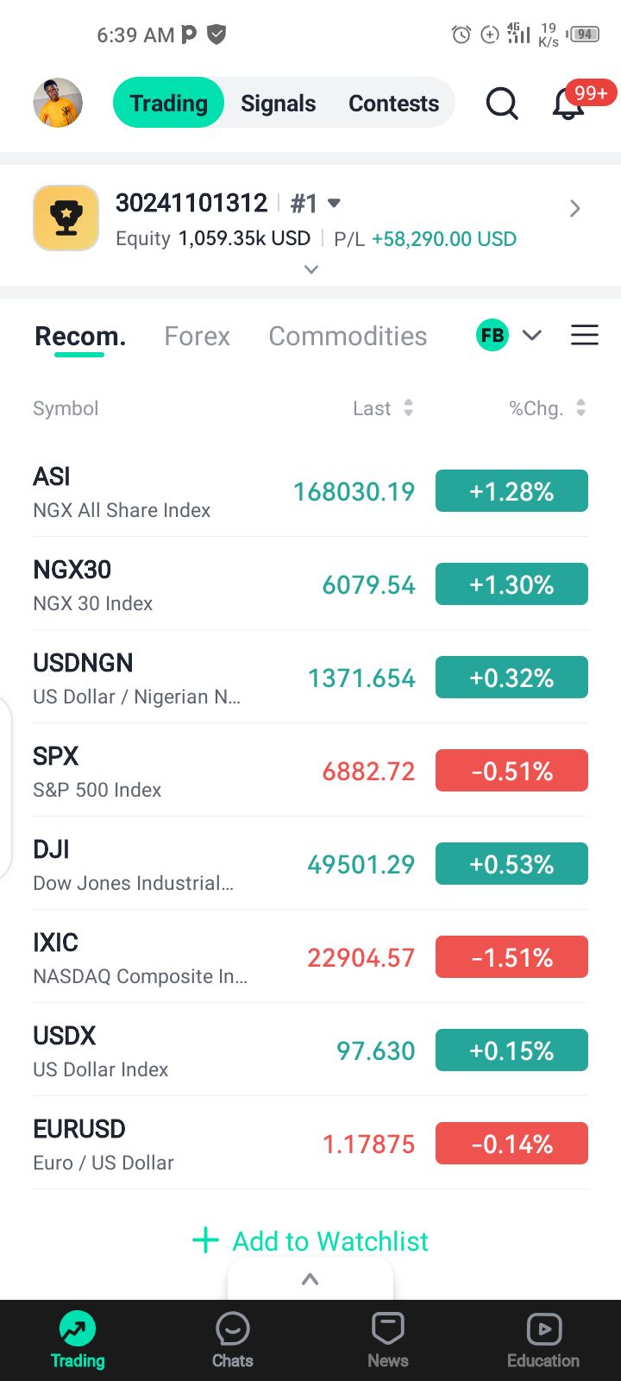
Task: Expand account details chevron below equity
Action: [x=311, y=269]
